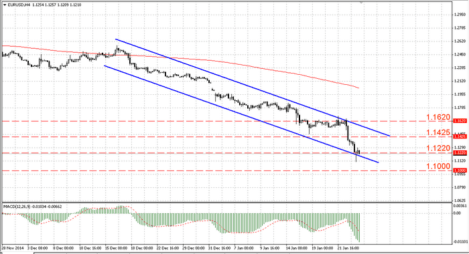Click 0.00 on the MACD scale

[x=457, y=213]
